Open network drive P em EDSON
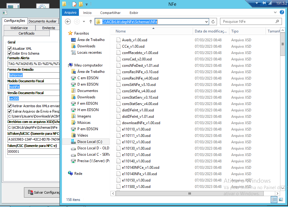288x207 pixels. tap(84, 129)
